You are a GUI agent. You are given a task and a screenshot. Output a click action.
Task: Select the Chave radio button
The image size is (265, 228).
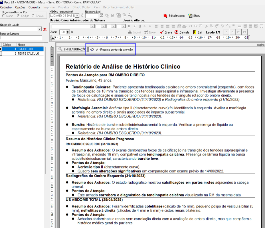point(33,16)
